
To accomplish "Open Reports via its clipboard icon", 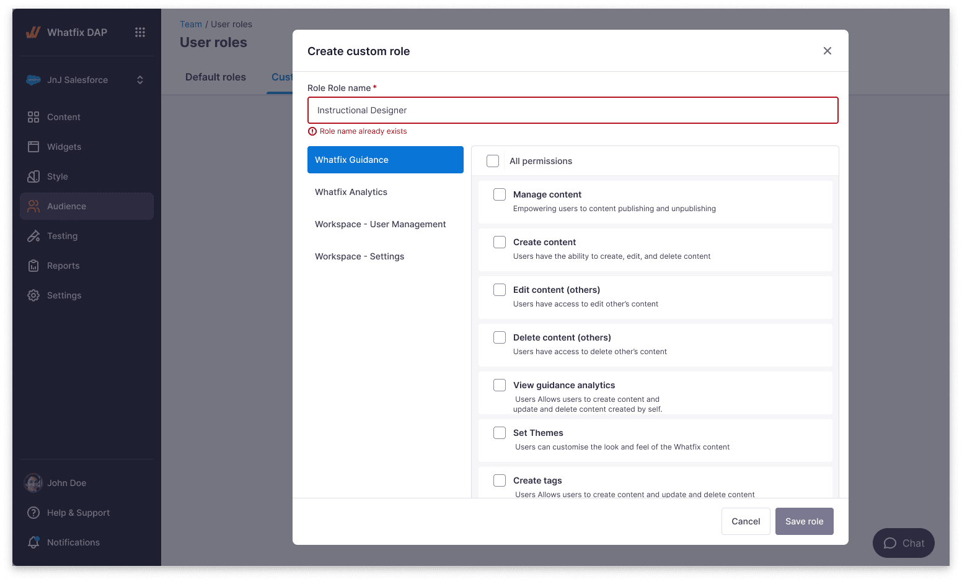I will (33, 266).
